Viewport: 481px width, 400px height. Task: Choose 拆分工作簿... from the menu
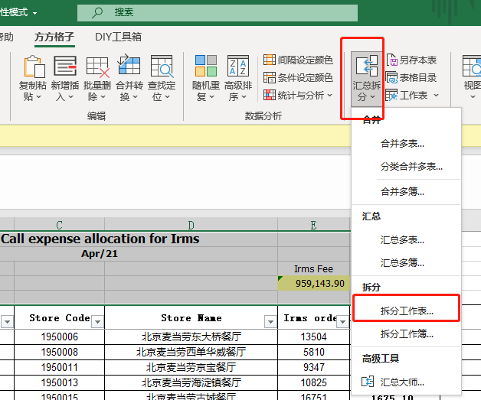pos(405,333)
